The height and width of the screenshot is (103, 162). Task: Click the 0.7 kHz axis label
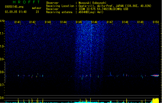click(2, 85)
